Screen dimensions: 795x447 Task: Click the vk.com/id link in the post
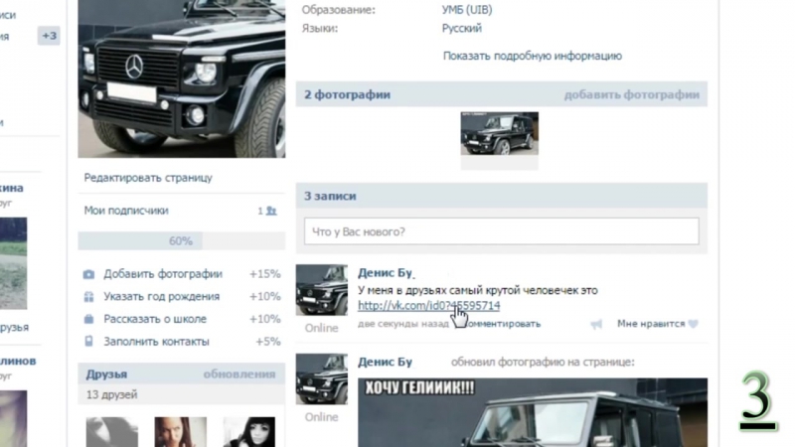[x=428, y=306]
